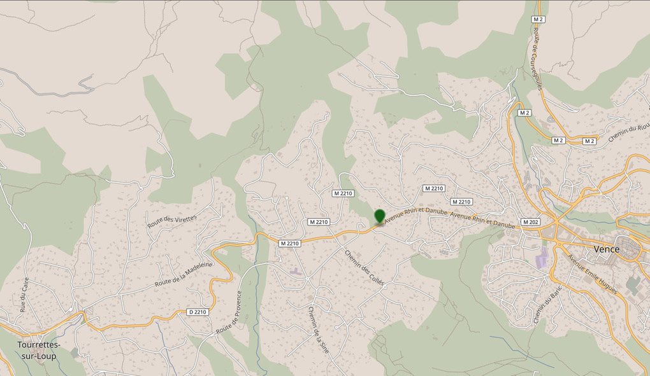Screen dimensions: 650x376
Task: Click the Chemin des Collés label
Action: point(365,268)
